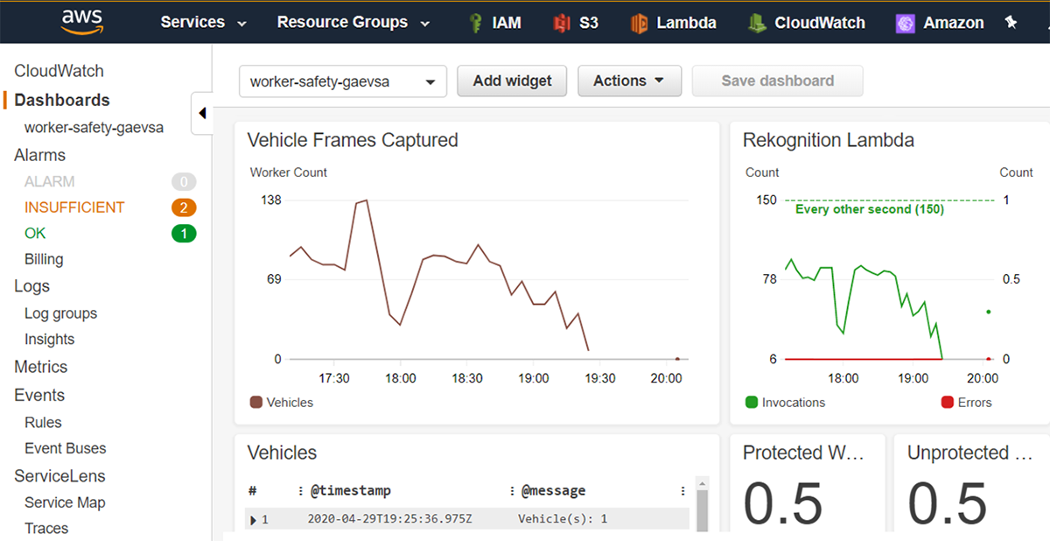Screen dimensions: 1050x541
Task: Open Billing alarms in the sidebar
Action: (44, 259)
